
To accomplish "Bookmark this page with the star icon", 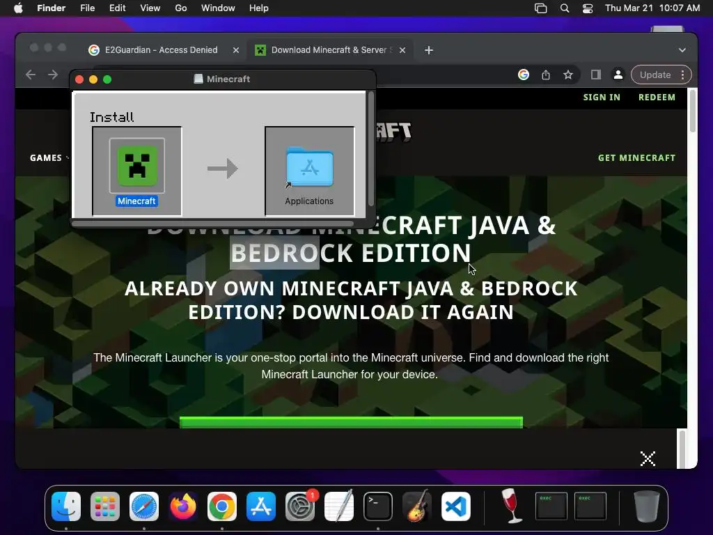I will (x=568, y=75).
